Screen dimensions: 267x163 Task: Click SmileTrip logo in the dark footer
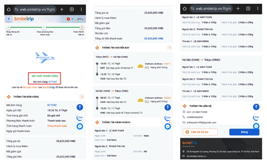[190, 143]
